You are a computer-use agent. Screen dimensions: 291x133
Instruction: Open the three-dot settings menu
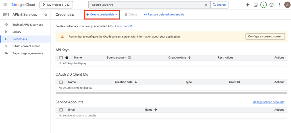click(279, 5)
